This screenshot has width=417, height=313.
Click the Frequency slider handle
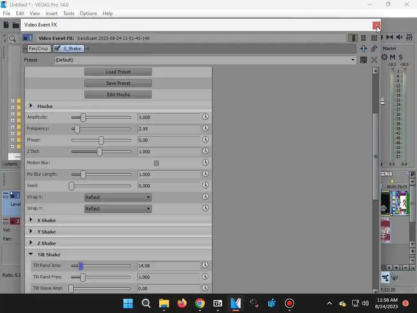(77, 129)
